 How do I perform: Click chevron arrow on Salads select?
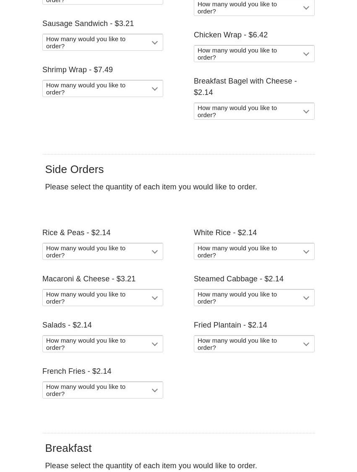[155, 344]
